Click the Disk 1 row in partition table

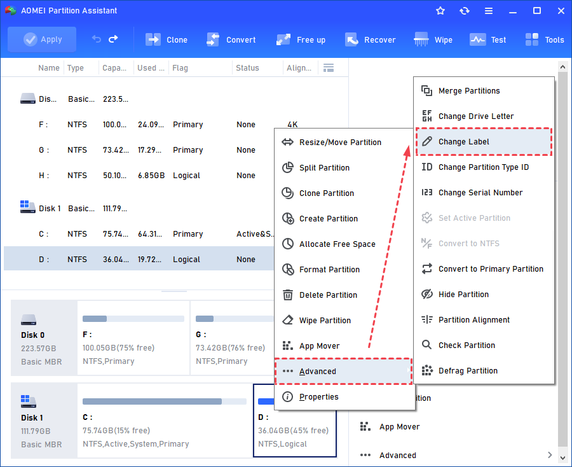pyautogui.click(x=139, y=209)
